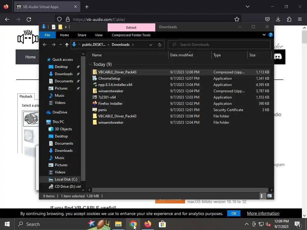Screen dimensions: 307x230
Task: Click the Firefox back arrow button
Action: click(x=7, y=19)
